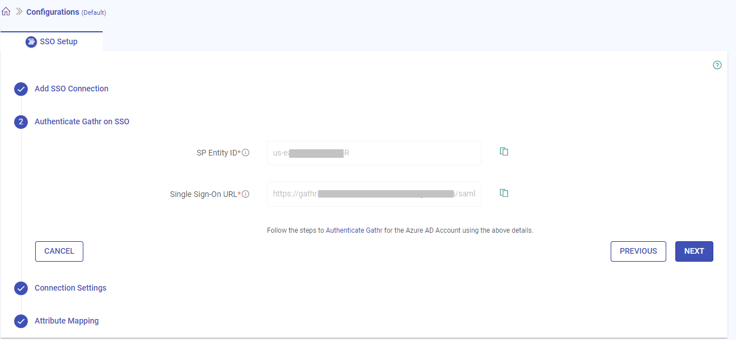Screen dimensions: 736x340
Task: Click the SSO Setup tab icon
Action: click(x=31, y=41)
